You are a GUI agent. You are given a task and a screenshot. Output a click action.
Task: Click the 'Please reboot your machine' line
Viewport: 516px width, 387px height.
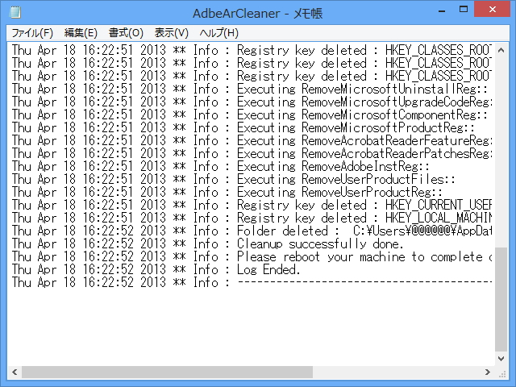[252, 256]
